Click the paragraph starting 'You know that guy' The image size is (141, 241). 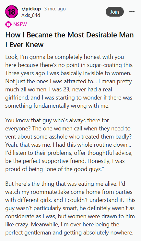69,145
